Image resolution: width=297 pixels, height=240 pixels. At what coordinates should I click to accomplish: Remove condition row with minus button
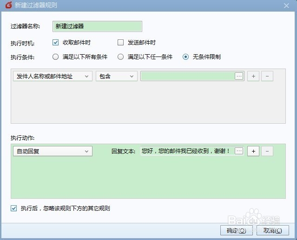[x=267, y=76]
